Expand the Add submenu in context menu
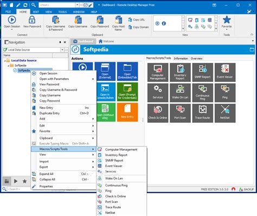 [x=64, y=119]
